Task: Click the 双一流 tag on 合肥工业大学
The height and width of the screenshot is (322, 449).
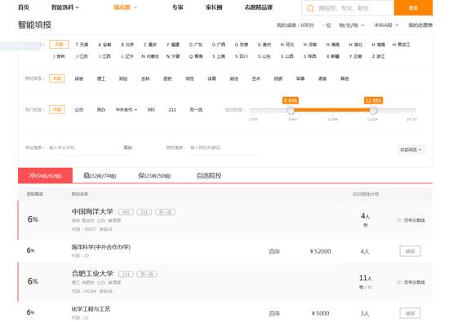Action: click(147, 274)
